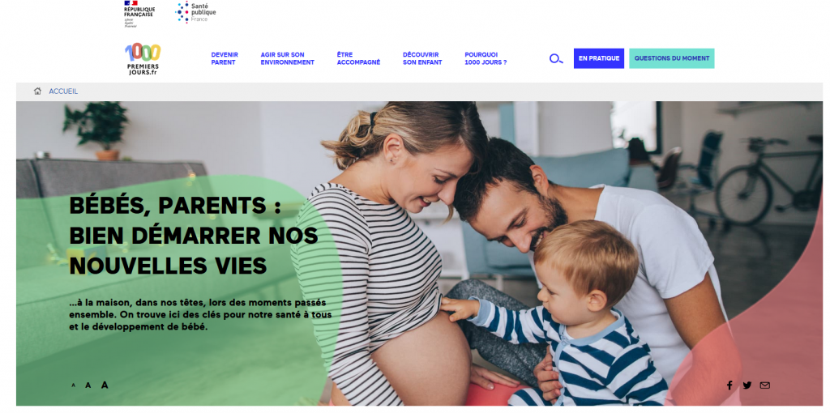The height and width of the screenshot is (413, 830).
Task: Click the Accueil breadcrumb link
Action: point(63,92)
